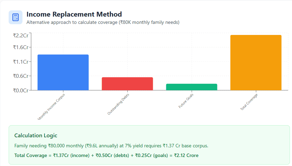Click the ₹0.6Cr y-axis label
Screen dimensions: 292x166
pyautogui.click(x=20, y=76)
